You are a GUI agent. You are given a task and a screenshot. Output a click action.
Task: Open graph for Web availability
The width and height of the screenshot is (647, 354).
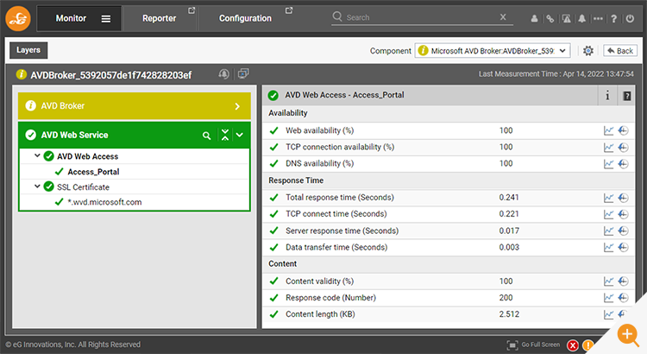pos(609,131)
